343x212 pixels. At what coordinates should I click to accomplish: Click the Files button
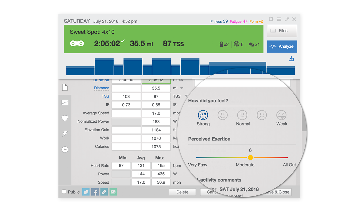pos(282,31)
